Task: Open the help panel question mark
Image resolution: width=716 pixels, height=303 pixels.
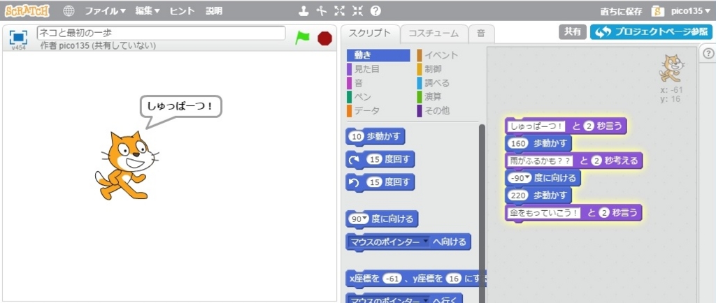Action: pos(708,53)
